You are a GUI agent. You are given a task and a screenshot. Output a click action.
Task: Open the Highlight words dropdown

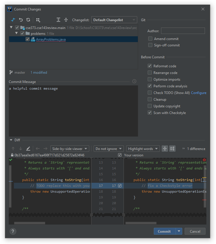point(143,149)
